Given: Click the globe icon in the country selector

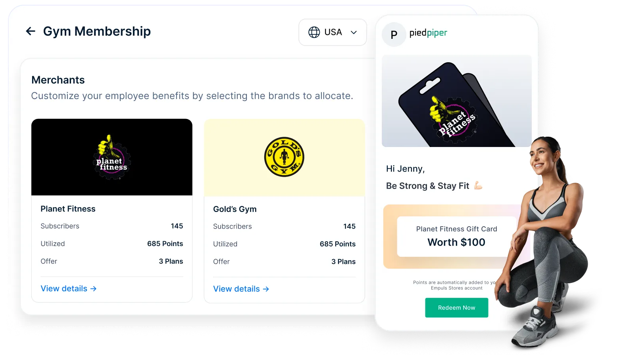Looking at the screenshot, I should coord(314,32).
